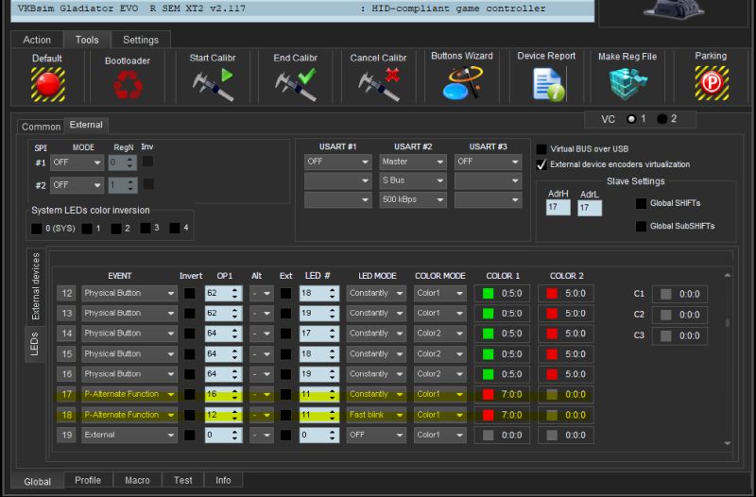Open row 19 External event dropdown
This screenshot has width=756, height=497.
129,435
